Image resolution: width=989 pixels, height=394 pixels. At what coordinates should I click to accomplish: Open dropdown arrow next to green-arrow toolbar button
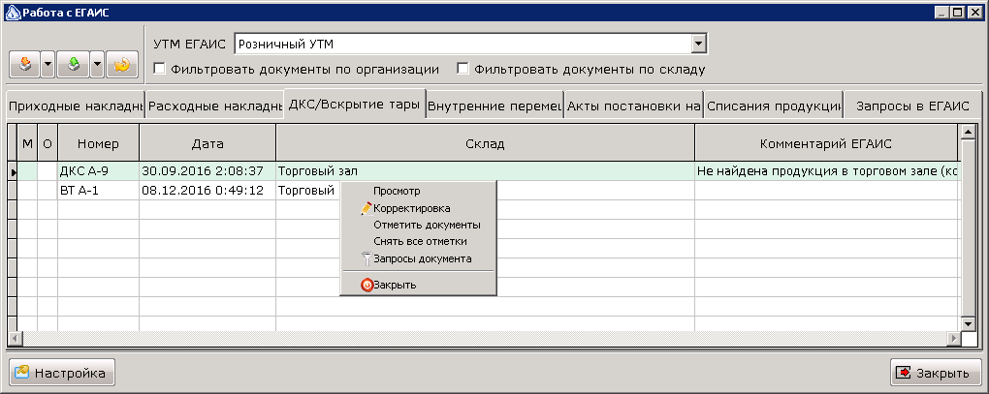coord(97,65)
